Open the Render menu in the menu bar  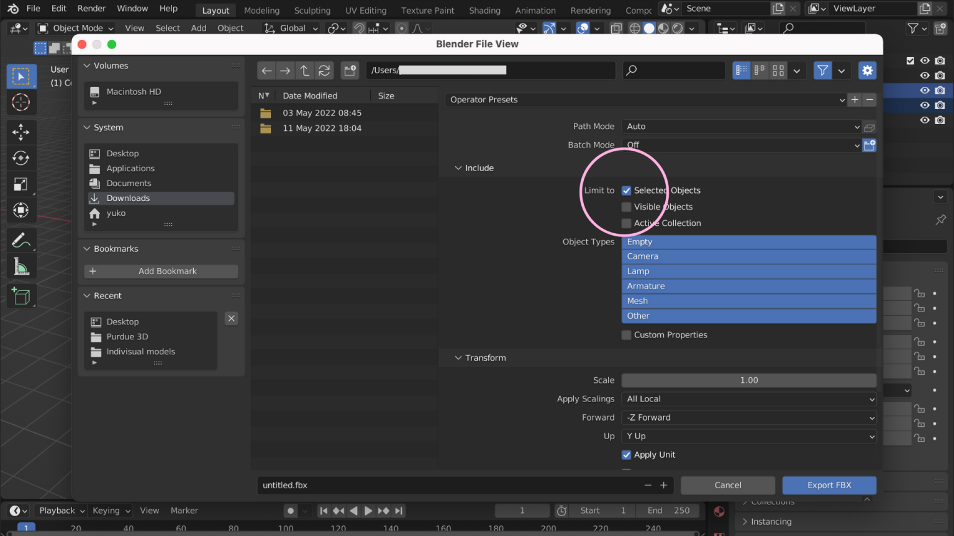pyautogui.click(x=91, y=8)
